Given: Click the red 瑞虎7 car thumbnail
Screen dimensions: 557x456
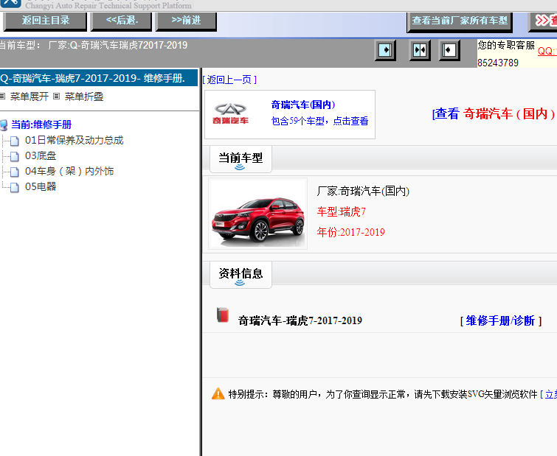Looking at the screenshot, I should click(258, 214).
